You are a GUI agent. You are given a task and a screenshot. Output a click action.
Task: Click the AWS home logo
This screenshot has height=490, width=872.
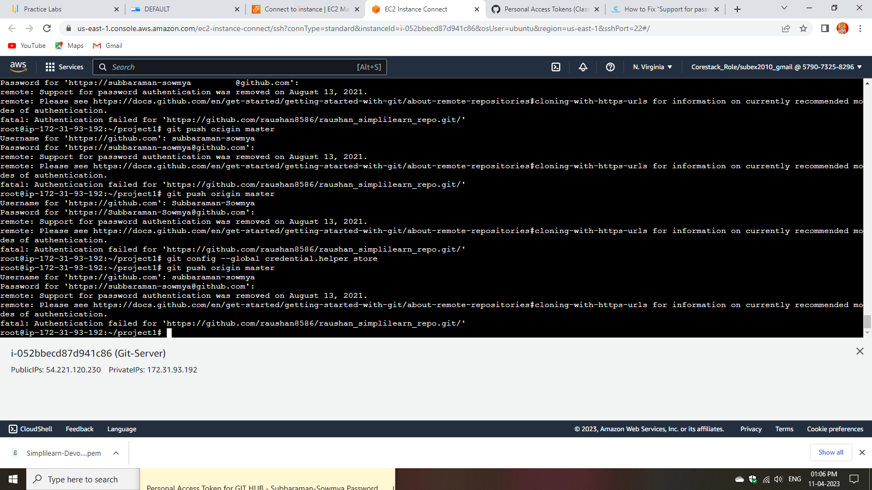point(18,66)
